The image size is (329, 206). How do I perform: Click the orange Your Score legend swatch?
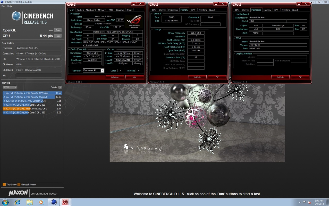click(4, 185)
